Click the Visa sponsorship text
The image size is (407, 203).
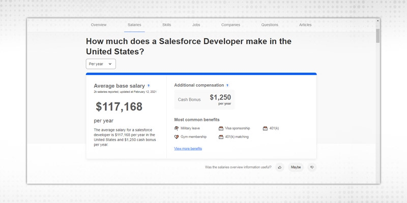[238, 128]
